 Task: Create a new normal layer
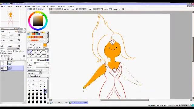tap(2, 56)
